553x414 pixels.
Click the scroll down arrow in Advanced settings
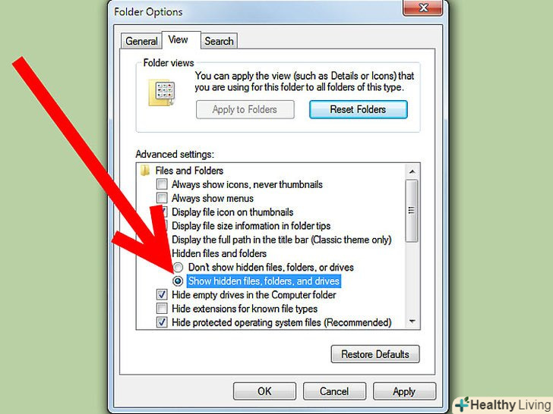coord(412,321)
